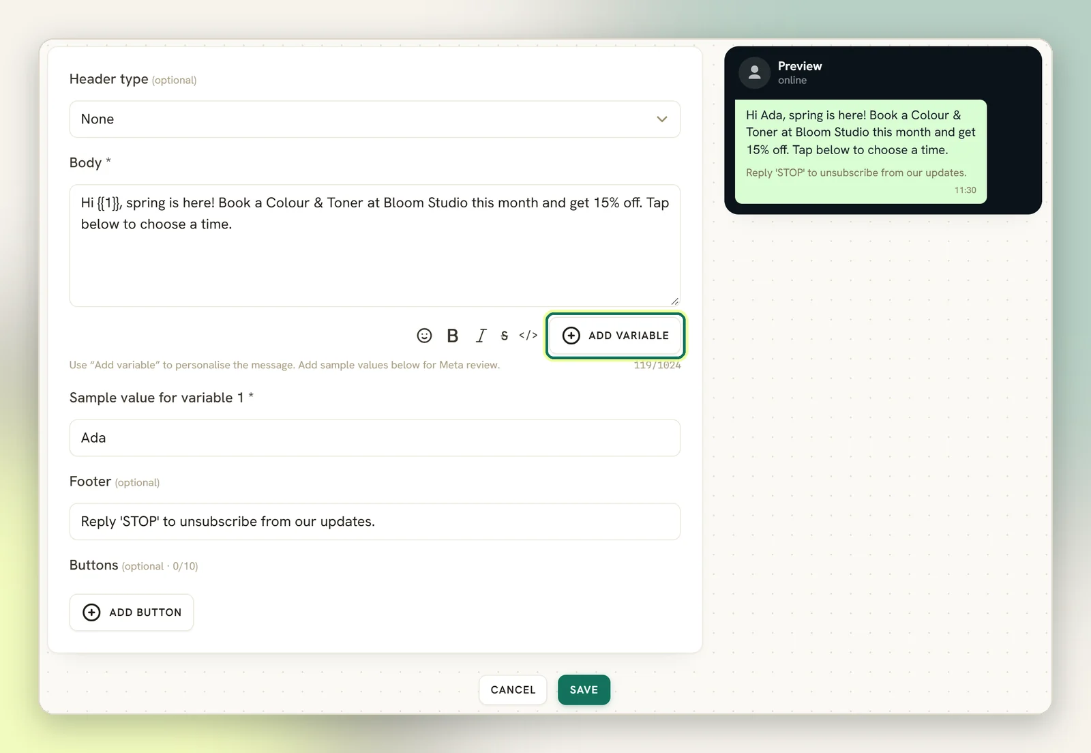This screenshot has height=753, width=1091.
Task: Click the preview footer 'Reply STOP' text
Action: click(856, 173)
